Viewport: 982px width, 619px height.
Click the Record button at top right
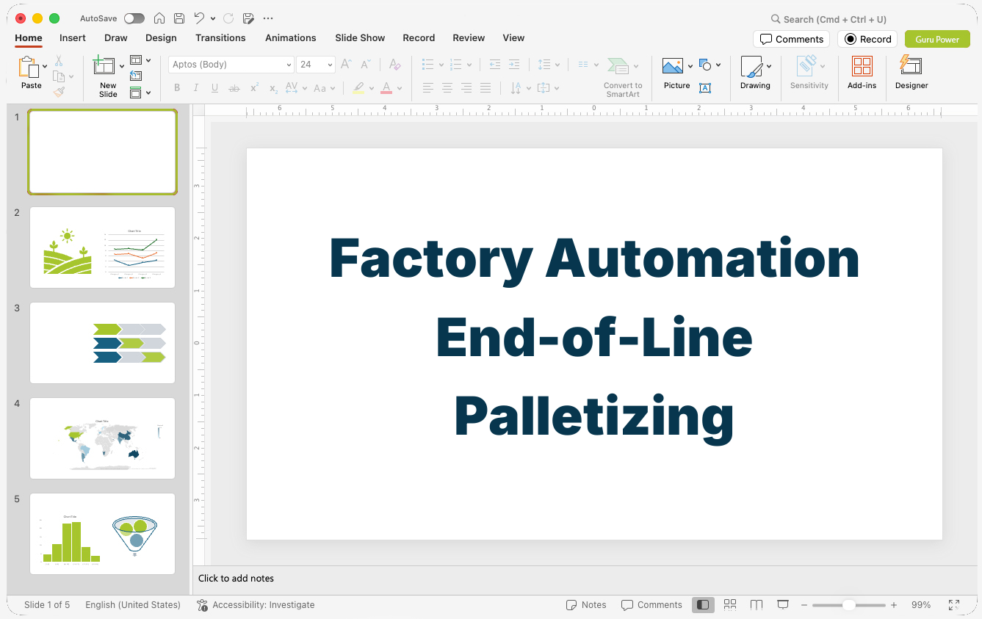click(867, 39)
